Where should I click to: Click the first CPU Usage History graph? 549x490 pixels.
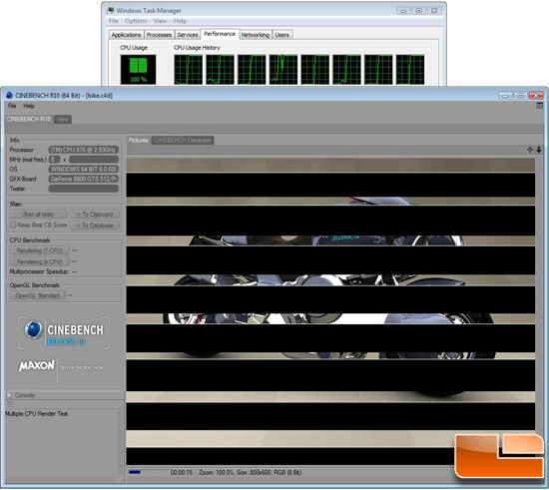[x=189, y=69]
